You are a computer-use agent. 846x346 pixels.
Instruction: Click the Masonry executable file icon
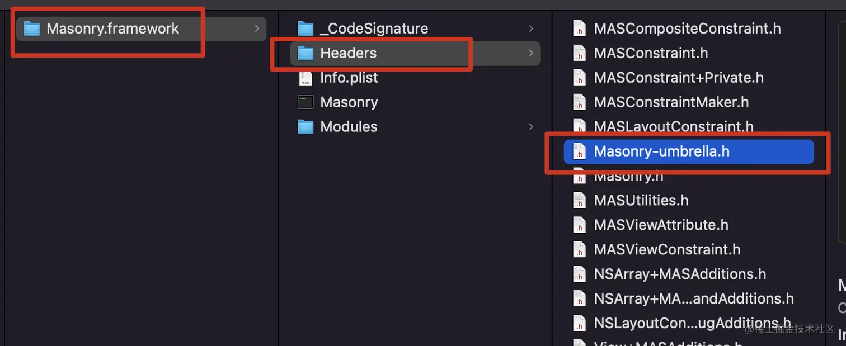(305, 102)
